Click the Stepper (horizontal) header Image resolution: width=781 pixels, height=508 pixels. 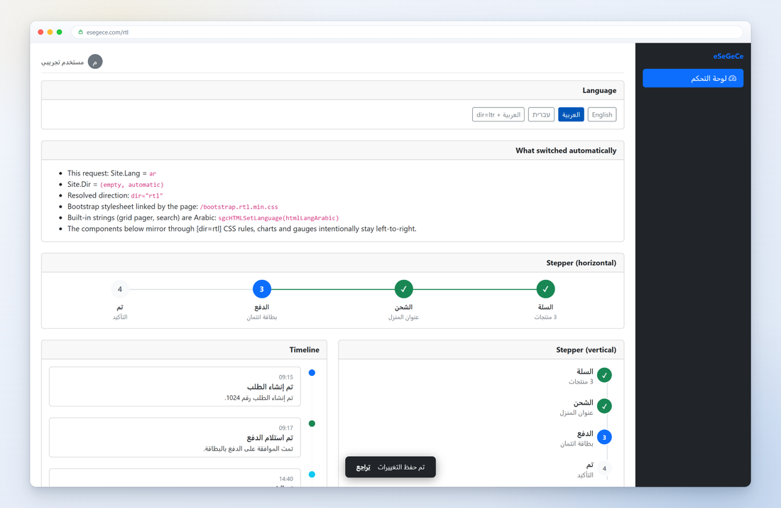[x=333, y=263]
